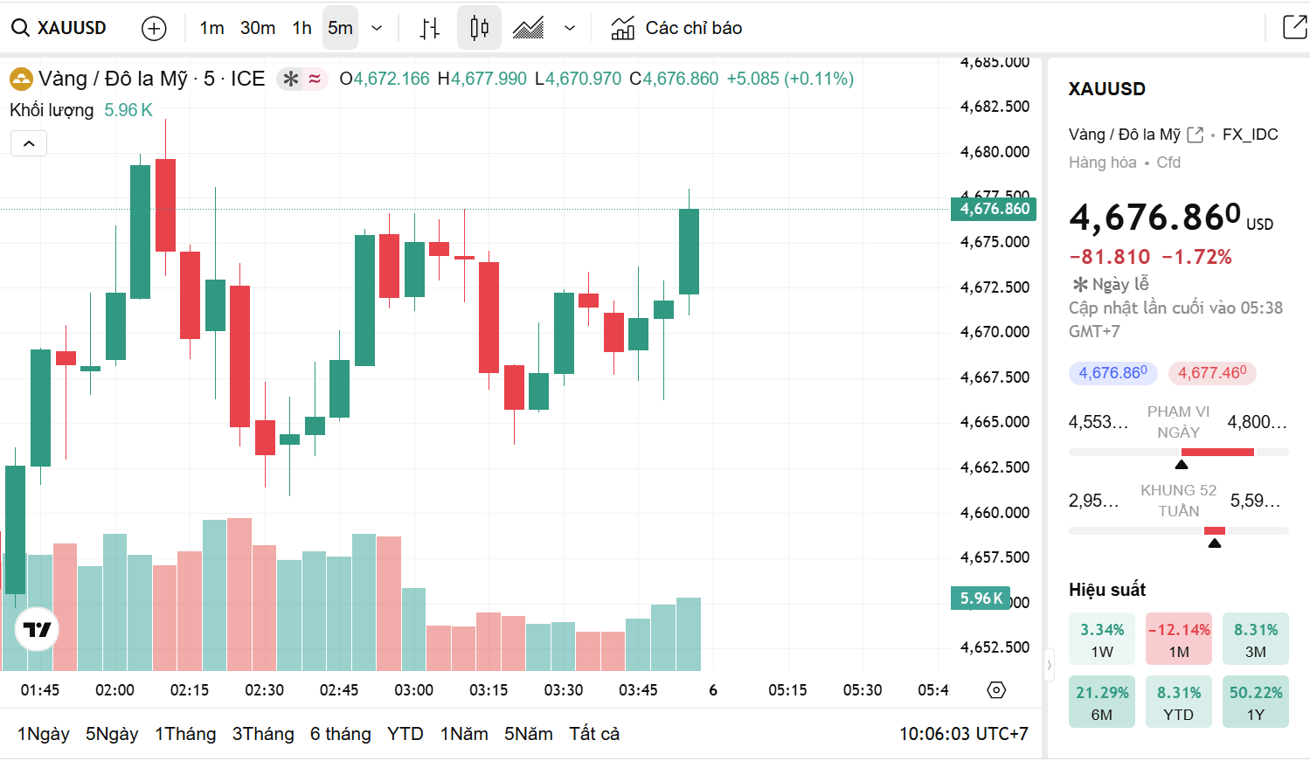Select the candlestick chart style icon
The height and width of the screenshot is (761, 1310).
(x=479, y=28)
